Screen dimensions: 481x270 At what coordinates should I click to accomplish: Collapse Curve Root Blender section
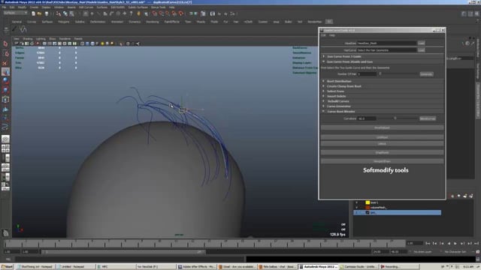coord(324,112)
